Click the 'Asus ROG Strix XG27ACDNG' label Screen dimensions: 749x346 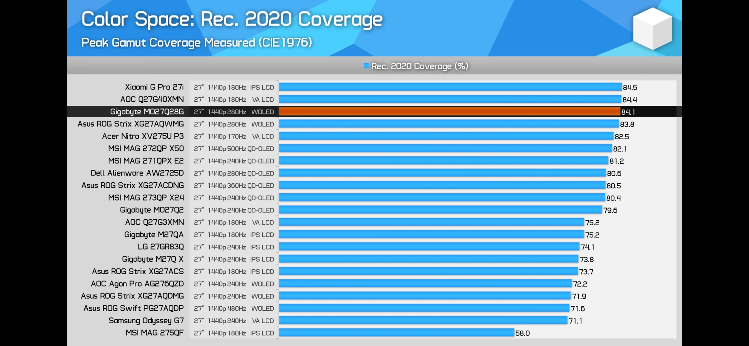tap(132, 185)
